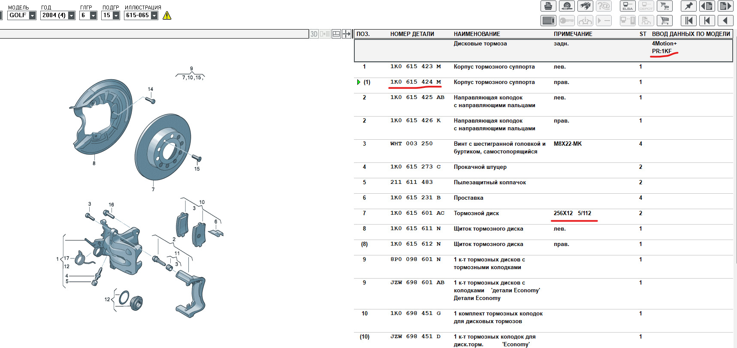Click the pushpin bookmark icon
737x348 pixels.
[689, 6]
